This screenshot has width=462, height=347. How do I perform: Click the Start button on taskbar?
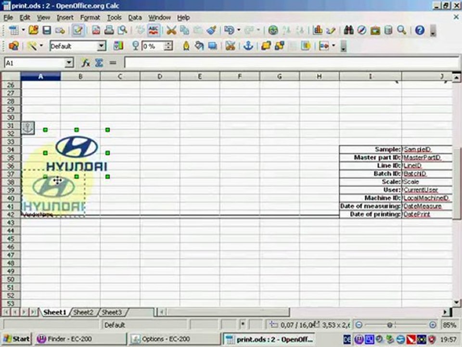(16, 339)
